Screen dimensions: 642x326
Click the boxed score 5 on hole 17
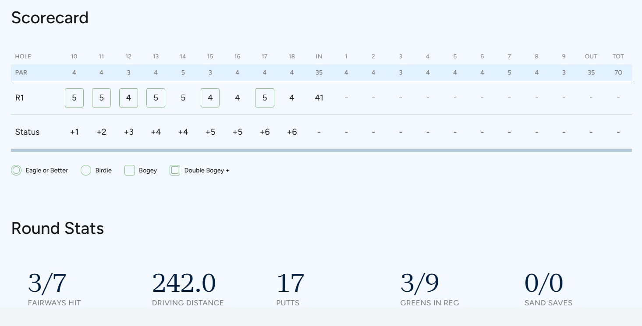point(265,98)
